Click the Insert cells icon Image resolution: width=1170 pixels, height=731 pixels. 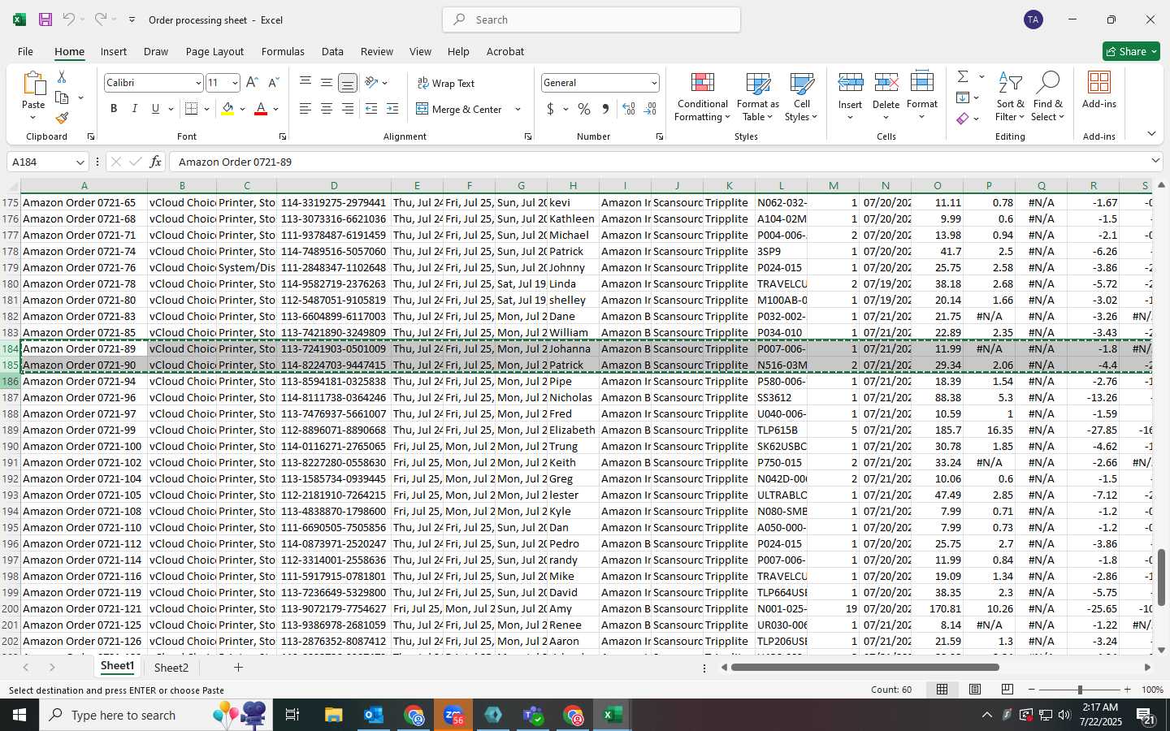click(850, 83)
